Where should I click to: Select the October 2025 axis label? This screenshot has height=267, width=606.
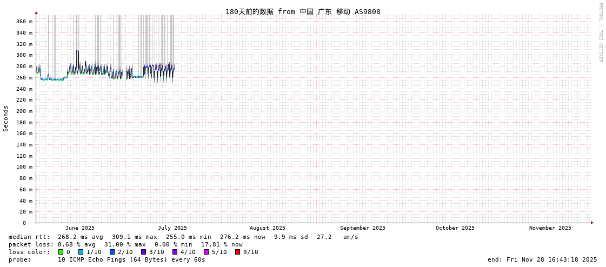[455, 228]
